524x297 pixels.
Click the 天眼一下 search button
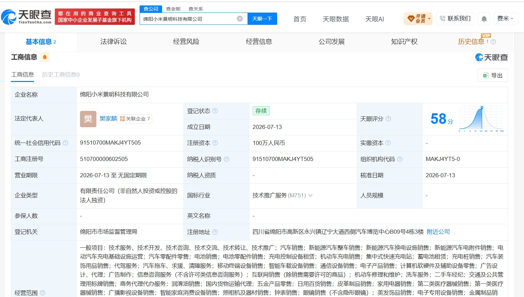[x=262, y=19]
